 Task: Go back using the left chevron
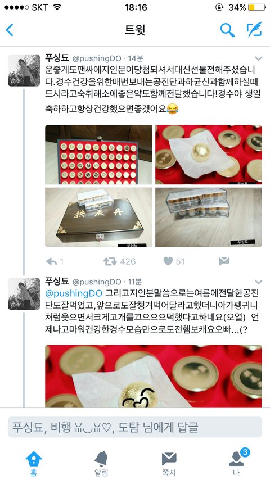click(10, 30)
